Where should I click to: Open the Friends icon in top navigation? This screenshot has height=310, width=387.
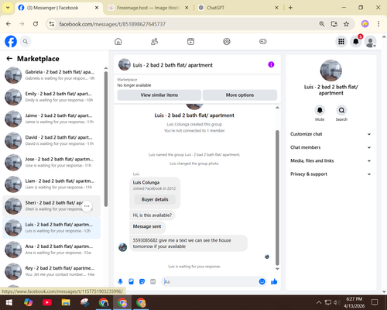click(154, 41)
